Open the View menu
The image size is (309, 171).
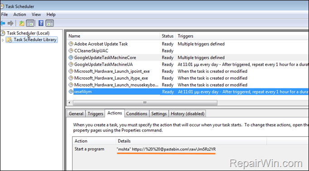click(x=36, y=14)
